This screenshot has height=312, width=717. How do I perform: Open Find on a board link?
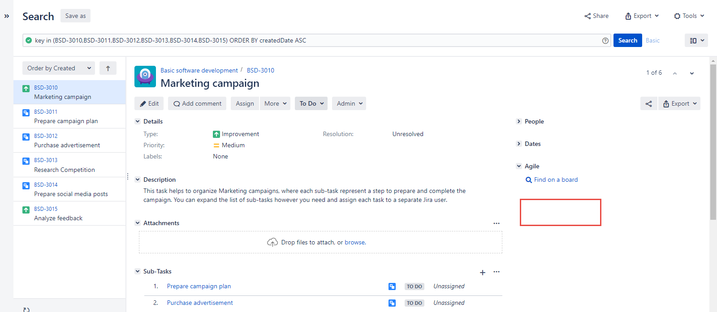click(x=556, y=180)
